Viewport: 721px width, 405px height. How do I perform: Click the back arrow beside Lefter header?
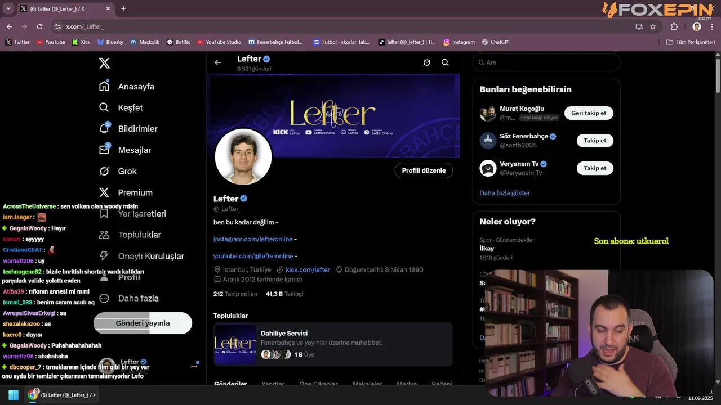click(218, 62)
